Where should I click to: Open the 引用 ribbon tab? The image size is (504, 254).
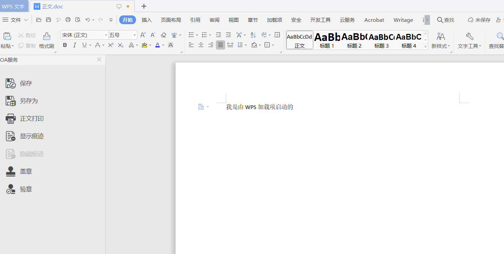point(195,20)
